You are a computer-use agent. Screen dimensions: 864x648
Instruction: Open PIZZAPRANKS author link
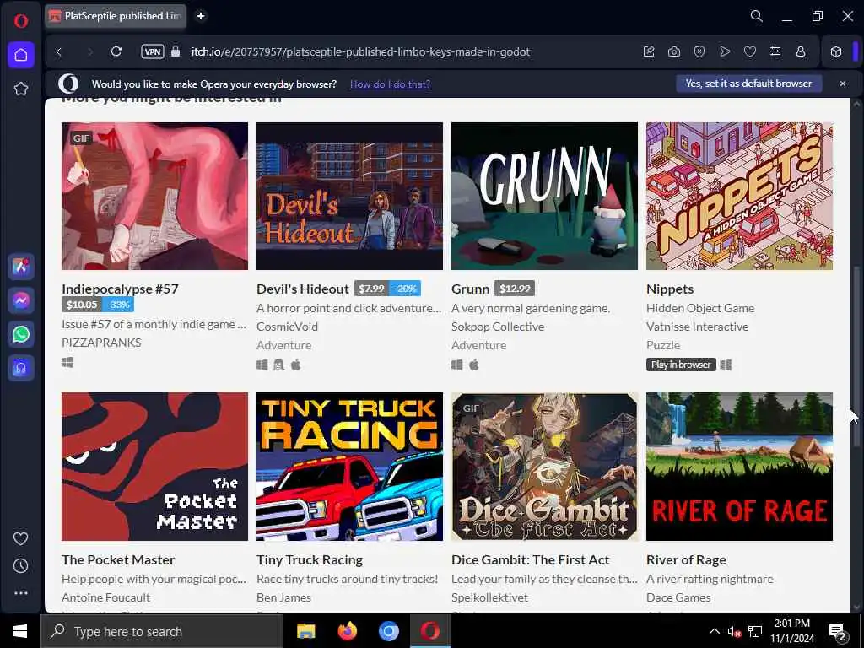(x=101, y=343)
